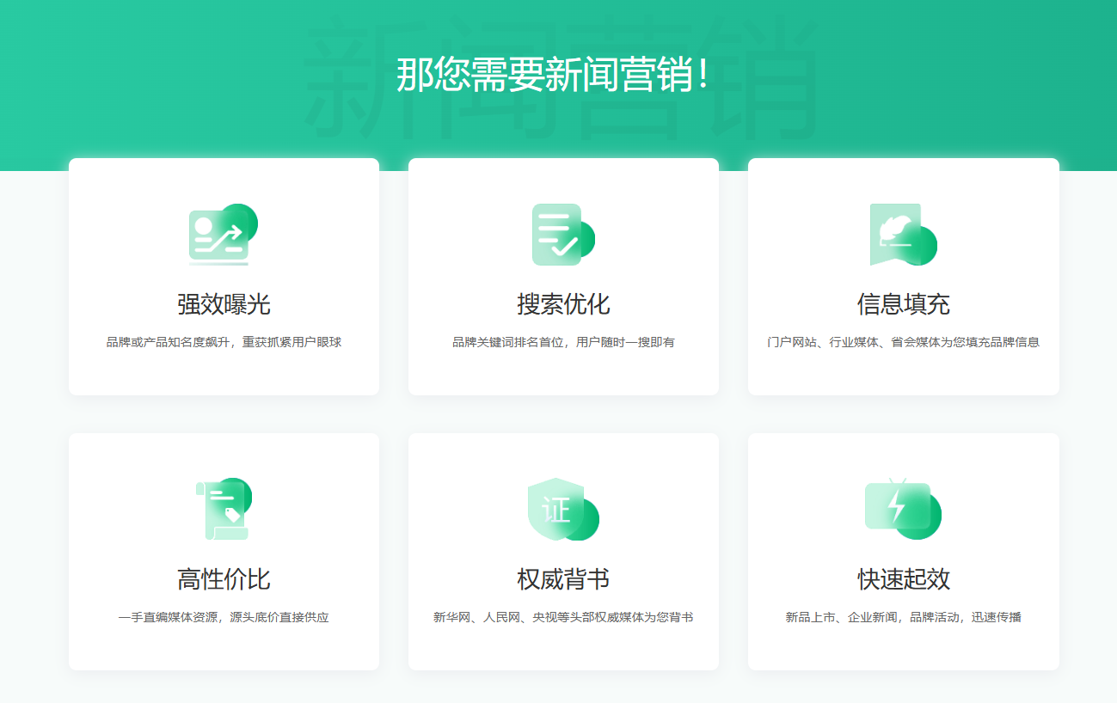The image size is (1117, 703).
Task: Click the 强效曝光 exposure chart icon
Action: tap(223, 235)
